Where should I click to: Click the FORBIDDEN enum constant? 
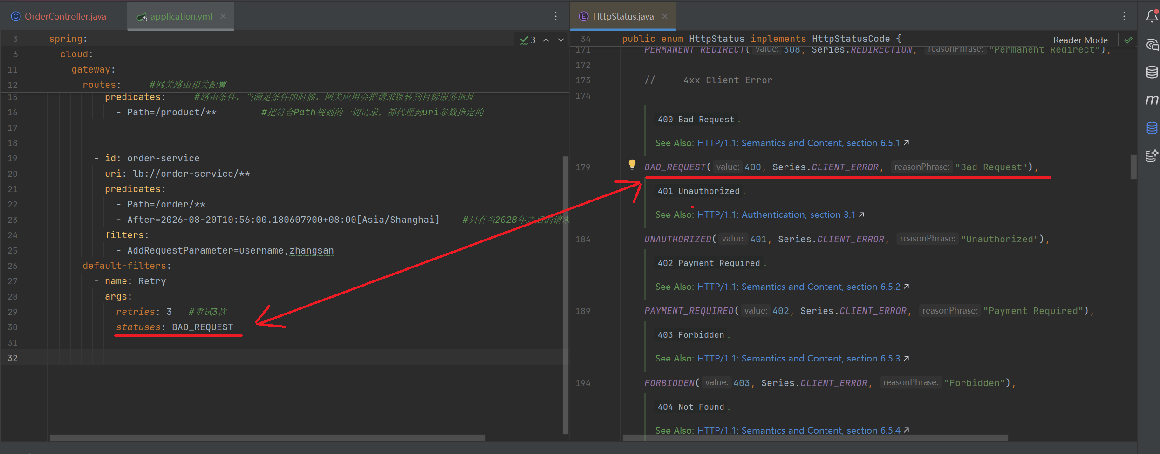click(x=669, y=383)
